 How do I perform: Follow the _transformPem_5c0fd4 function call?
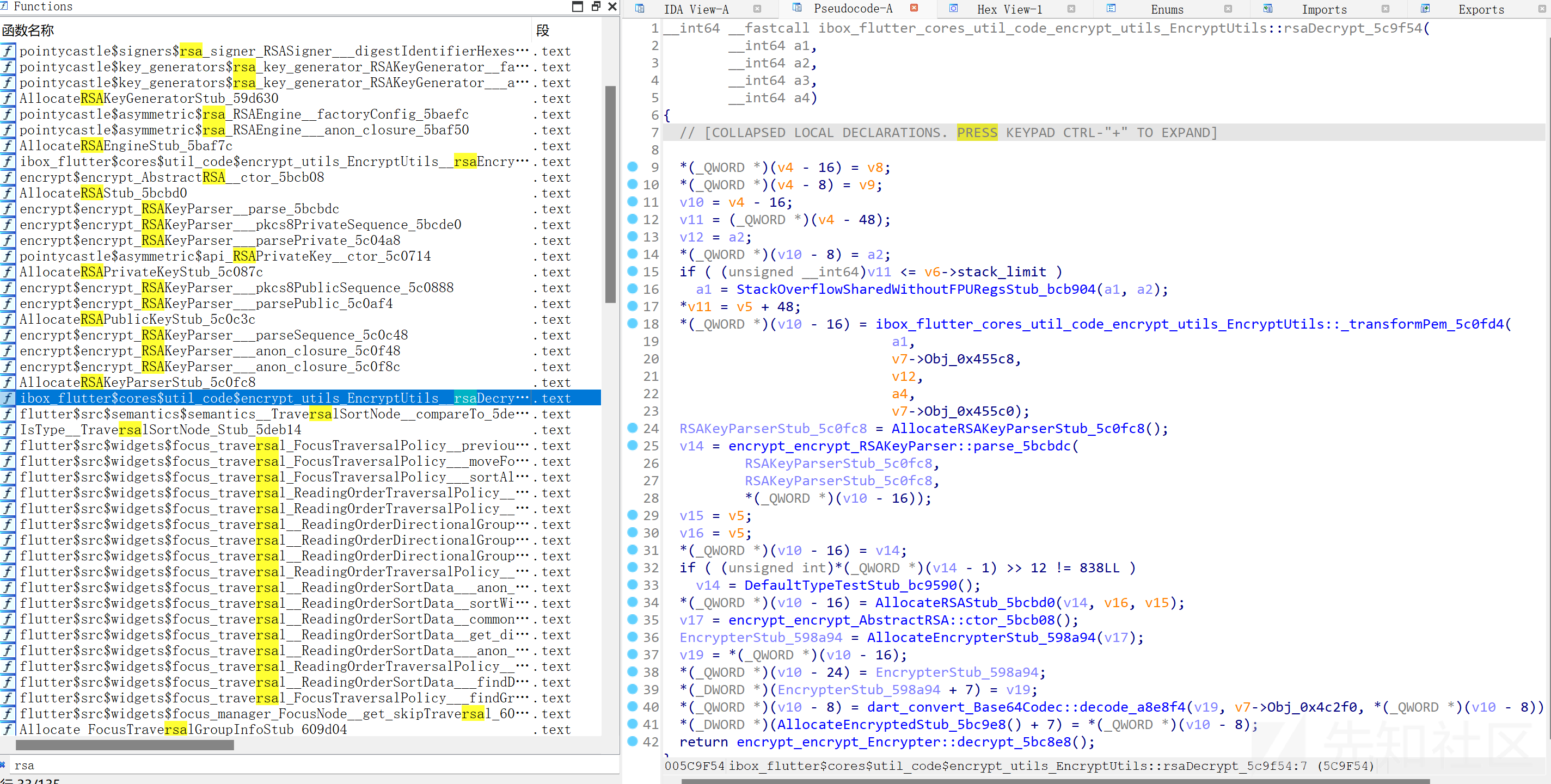coord(1189,324)
